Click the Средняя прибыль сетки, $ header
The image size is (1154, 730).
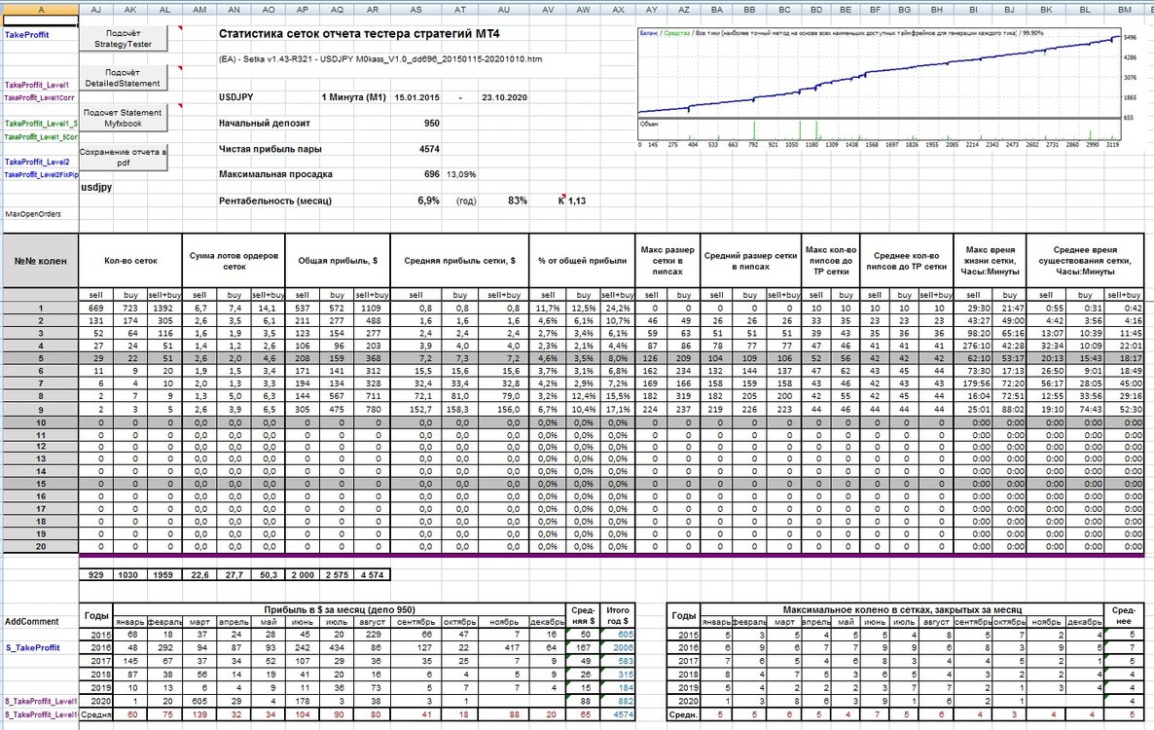click(460, 261)
